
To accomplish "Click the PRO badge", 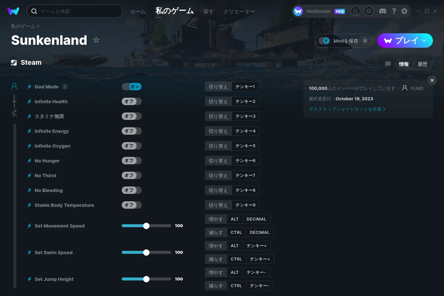I will pos(340,11).
